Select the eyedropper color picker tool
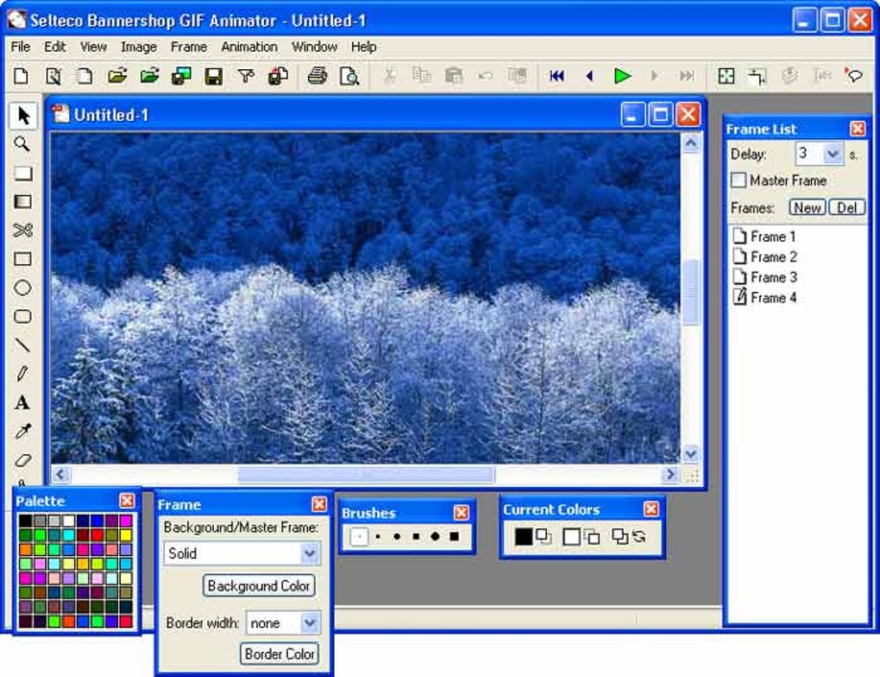Image resolution: width=880 pixels, height=677 pixels. [x=22, y=431]
